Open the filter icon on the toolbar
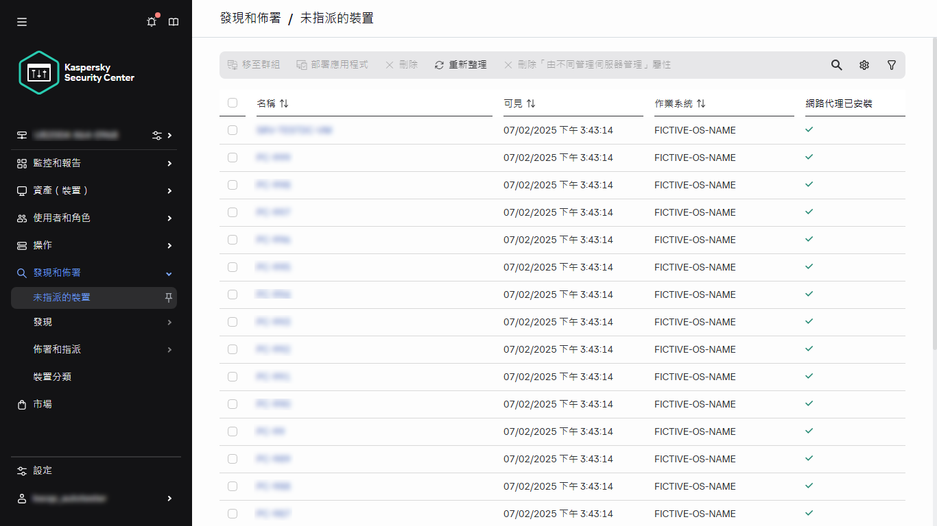Viewport: 937px width, 526px height. pyautogui.click(x=891, y=64)
